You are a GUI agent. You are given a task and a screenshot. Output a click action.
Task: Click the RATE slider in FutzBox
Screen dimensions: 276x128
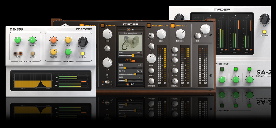tap(131, 68)
